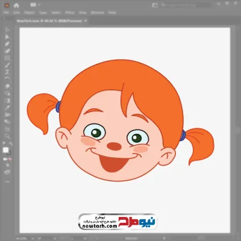Screen dimensions: 241x241
Task: Open the Window menu
Action: coord(98,13)
